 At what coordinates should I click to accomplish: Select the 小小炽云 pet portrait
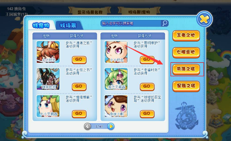point(116,52)
